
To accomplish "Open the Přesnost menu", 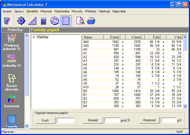I will tap(46, 11).
